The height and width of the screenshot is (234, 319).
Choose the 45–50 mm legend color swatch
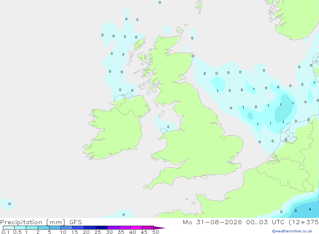click(x=148, y=228)
